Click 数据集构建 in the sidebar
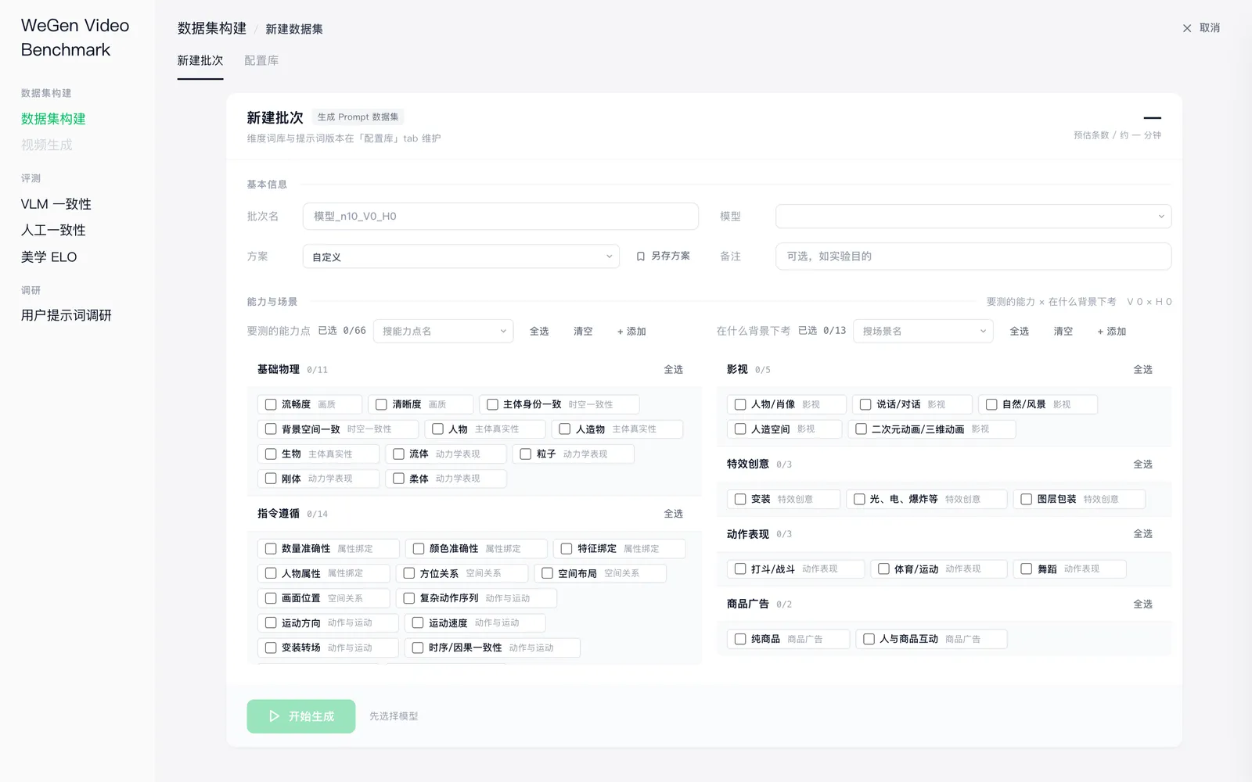Screen dimensions: 1252x782 (53, 119)
